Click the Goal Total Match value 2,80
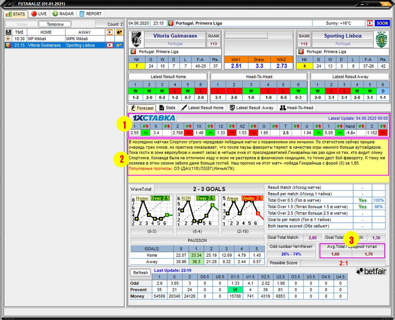The image size is (395, 320). point(312,238)
